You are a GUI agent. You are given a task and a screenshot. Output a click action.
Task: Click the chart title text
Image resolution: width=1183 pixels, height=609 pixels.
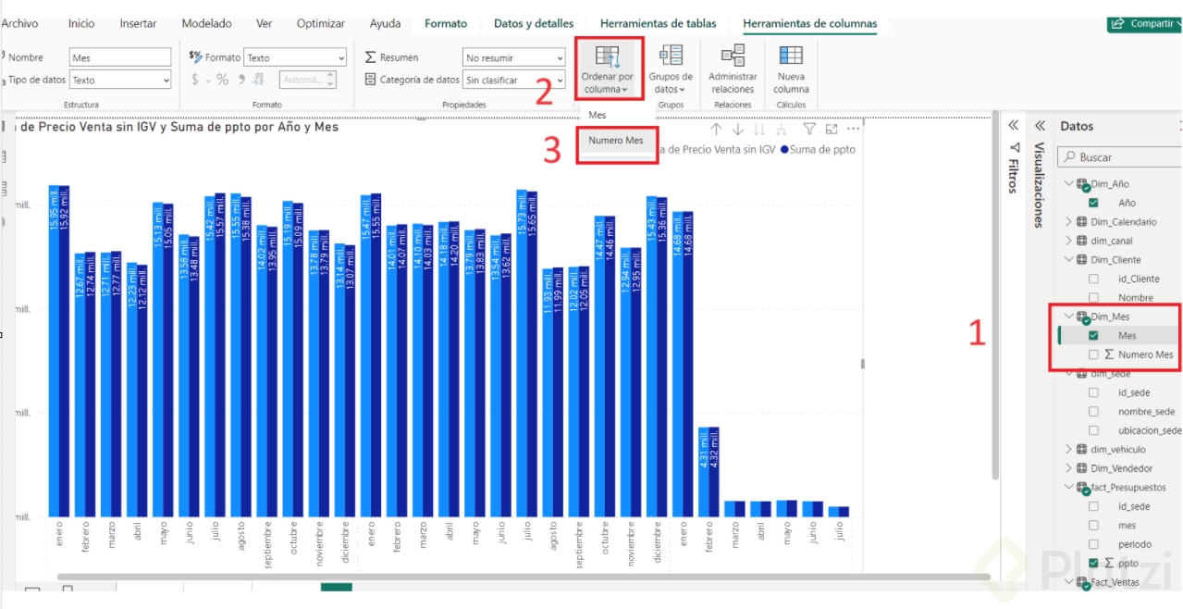coord(177,128)
